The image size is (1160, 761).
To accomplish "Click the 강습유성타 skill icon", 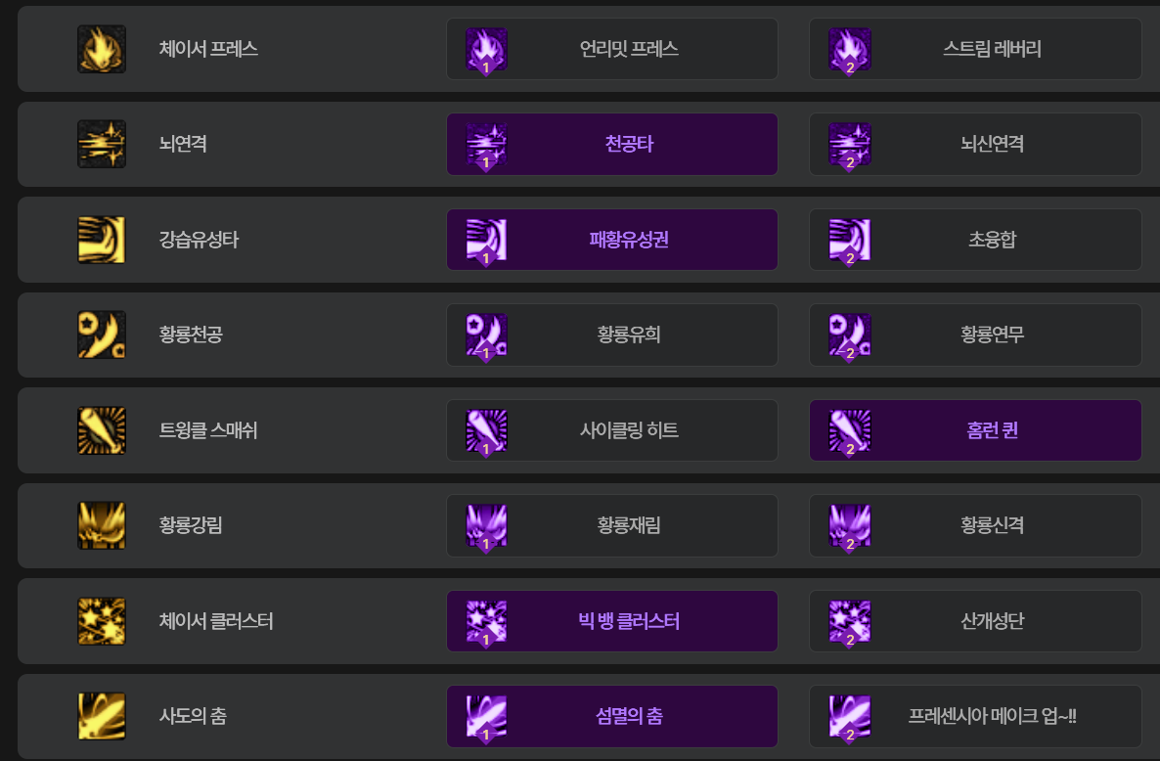I will (x=102, y=240).
